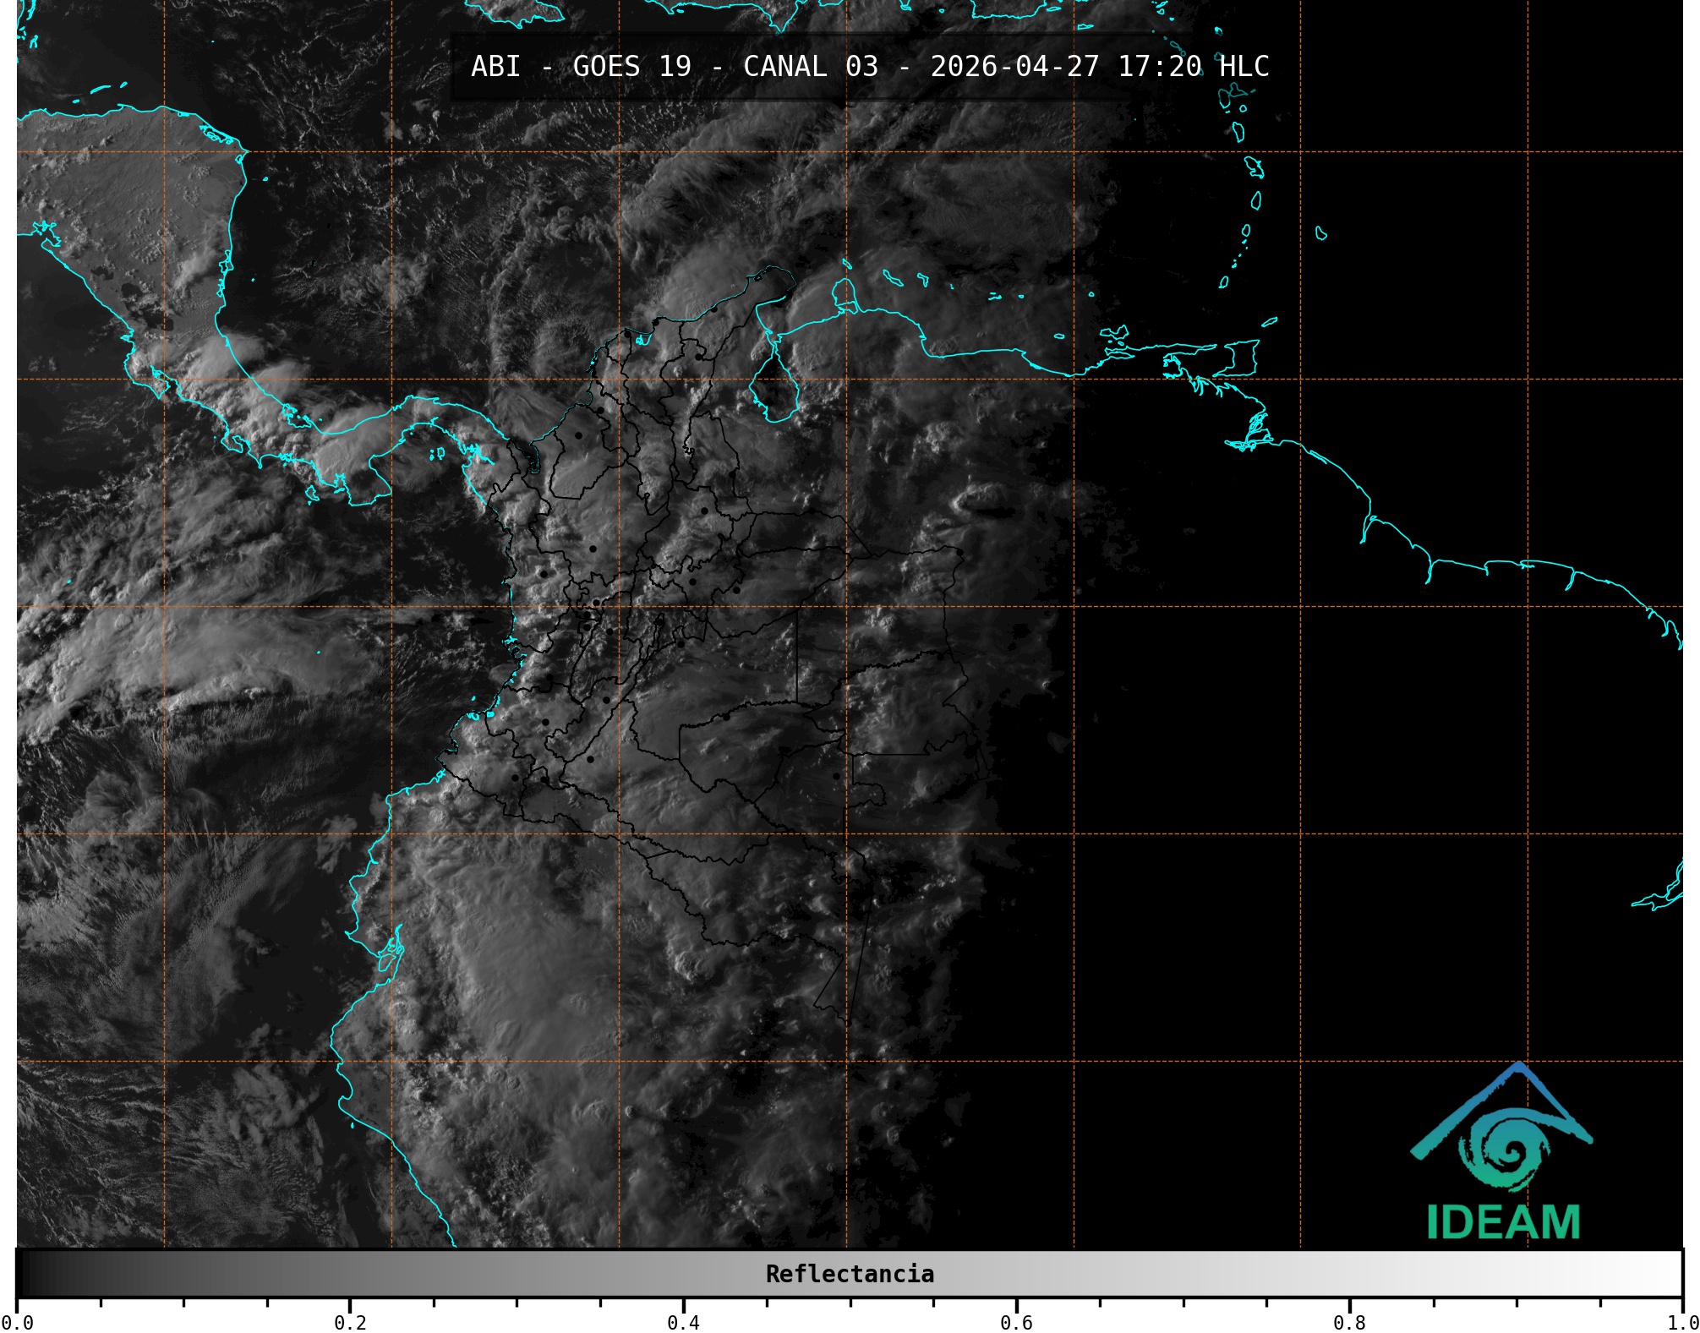1700x1333 pixels.
Task: Click the 'Reflectancia' colorbar label
Action: (x=850, y=1274)
